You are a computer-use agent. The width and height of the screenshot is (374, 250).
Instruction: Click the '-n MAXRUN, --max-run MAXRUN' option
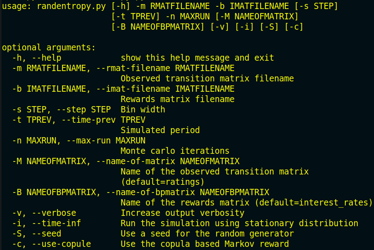pos(79,141)
